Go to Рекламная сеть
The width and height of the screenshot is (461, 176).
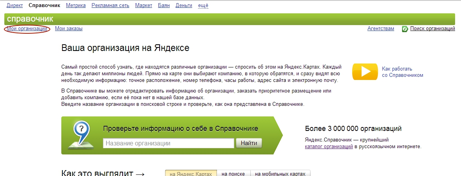(110, 5)
